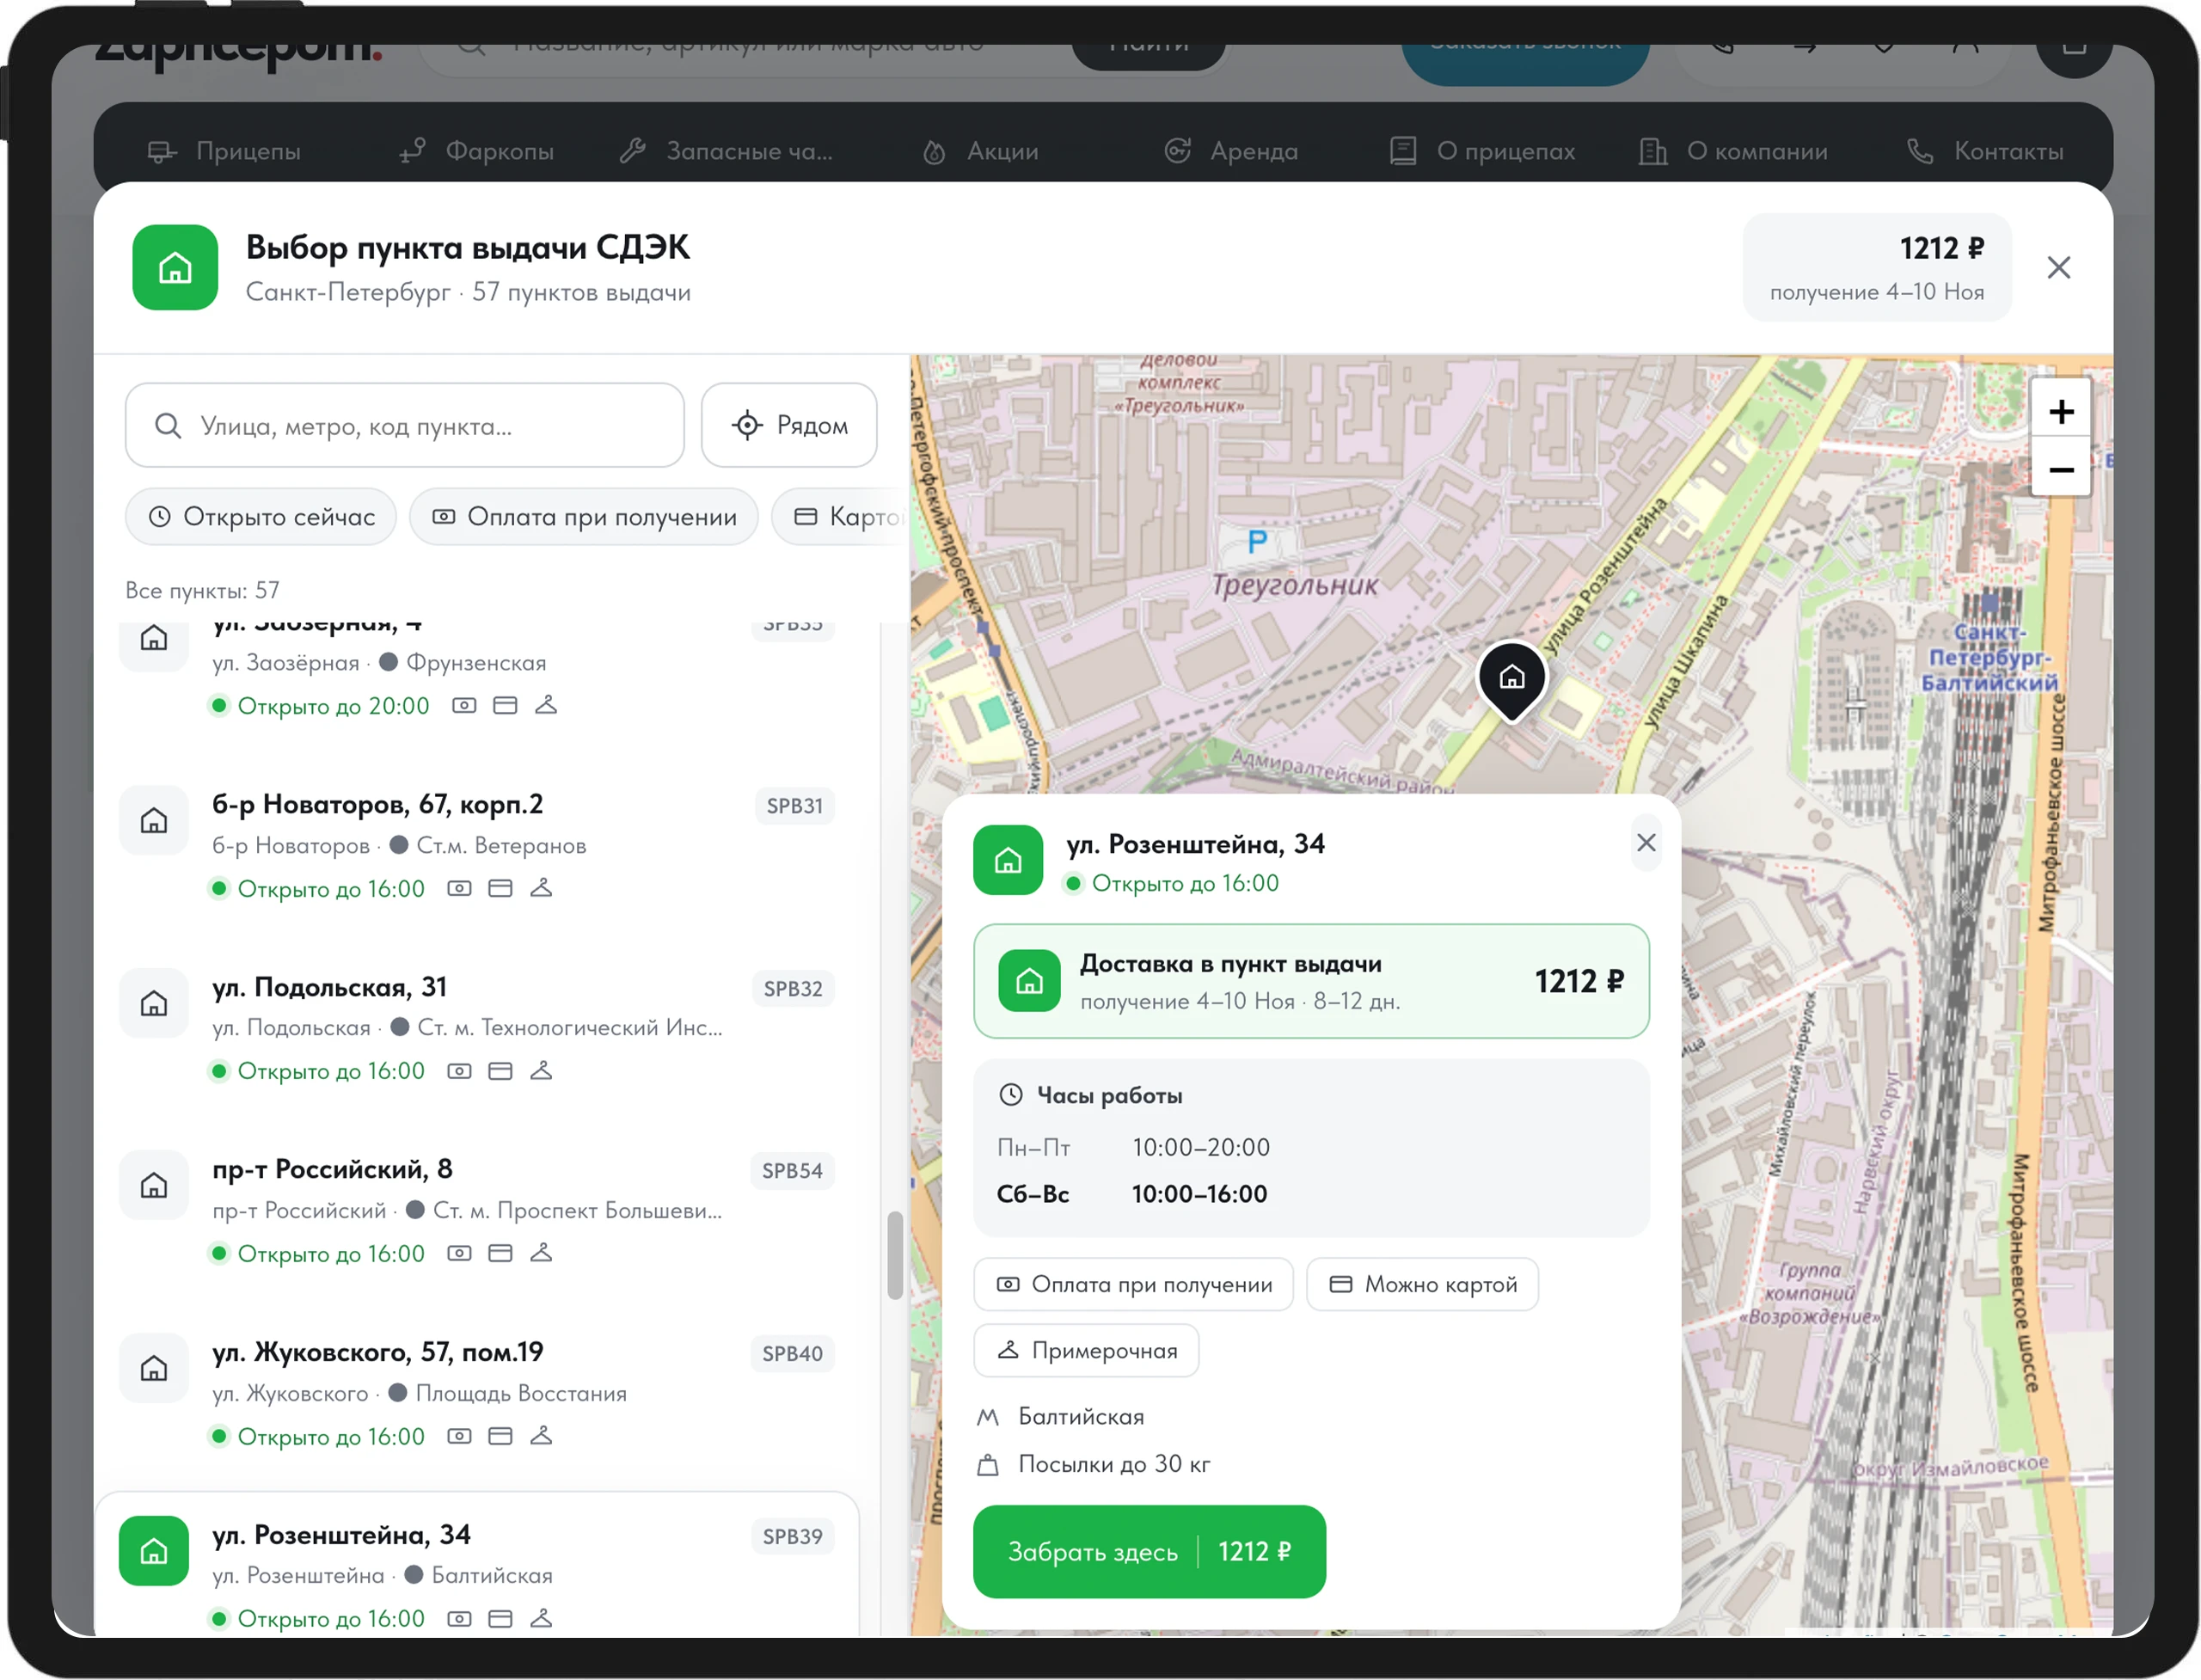2201x1680 pixels.
Task: Open the О компании menu item
Action: pyautogui.click(x=1733, y=151)
